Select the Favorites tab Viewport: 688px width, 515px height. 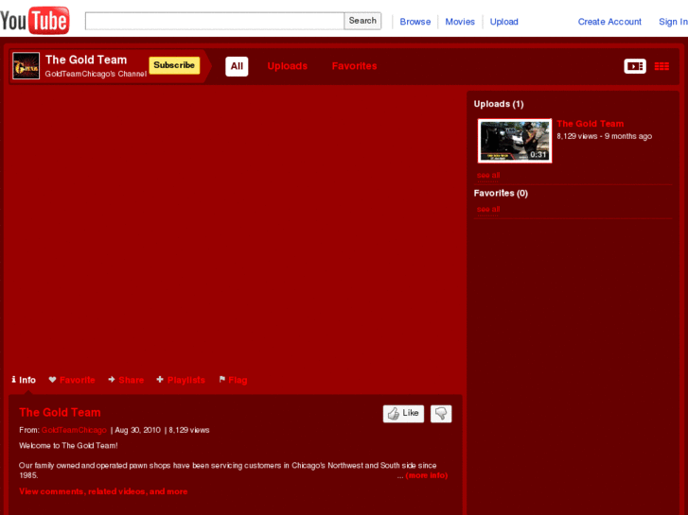(x=354, y=66)
